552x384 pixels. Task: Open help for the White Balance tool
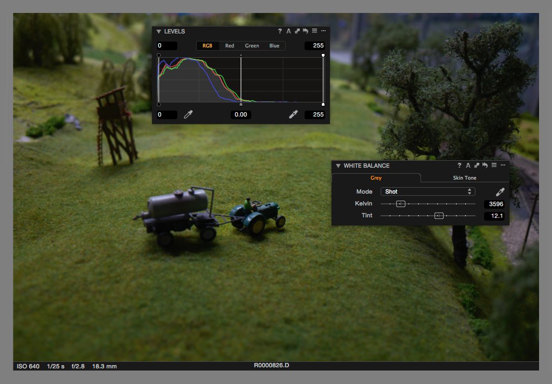(x=459, y=165)
